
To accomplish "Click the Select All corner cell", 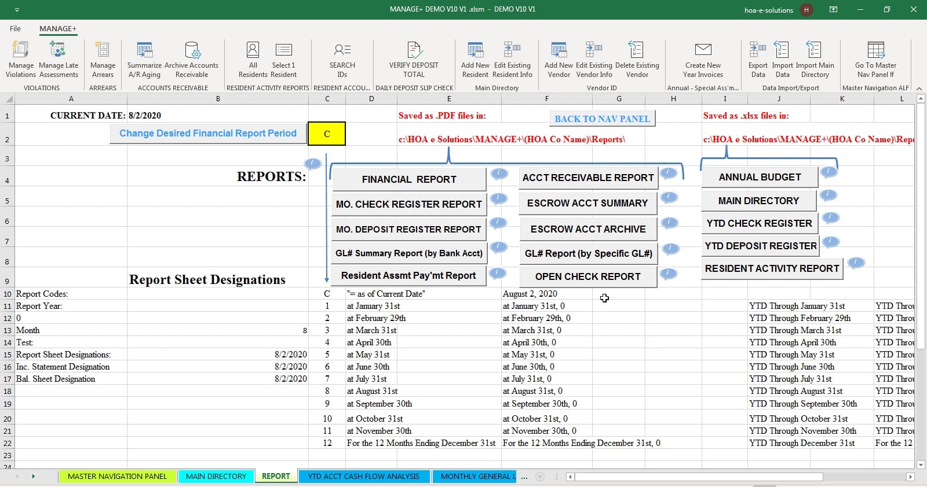I will point(7,99).
